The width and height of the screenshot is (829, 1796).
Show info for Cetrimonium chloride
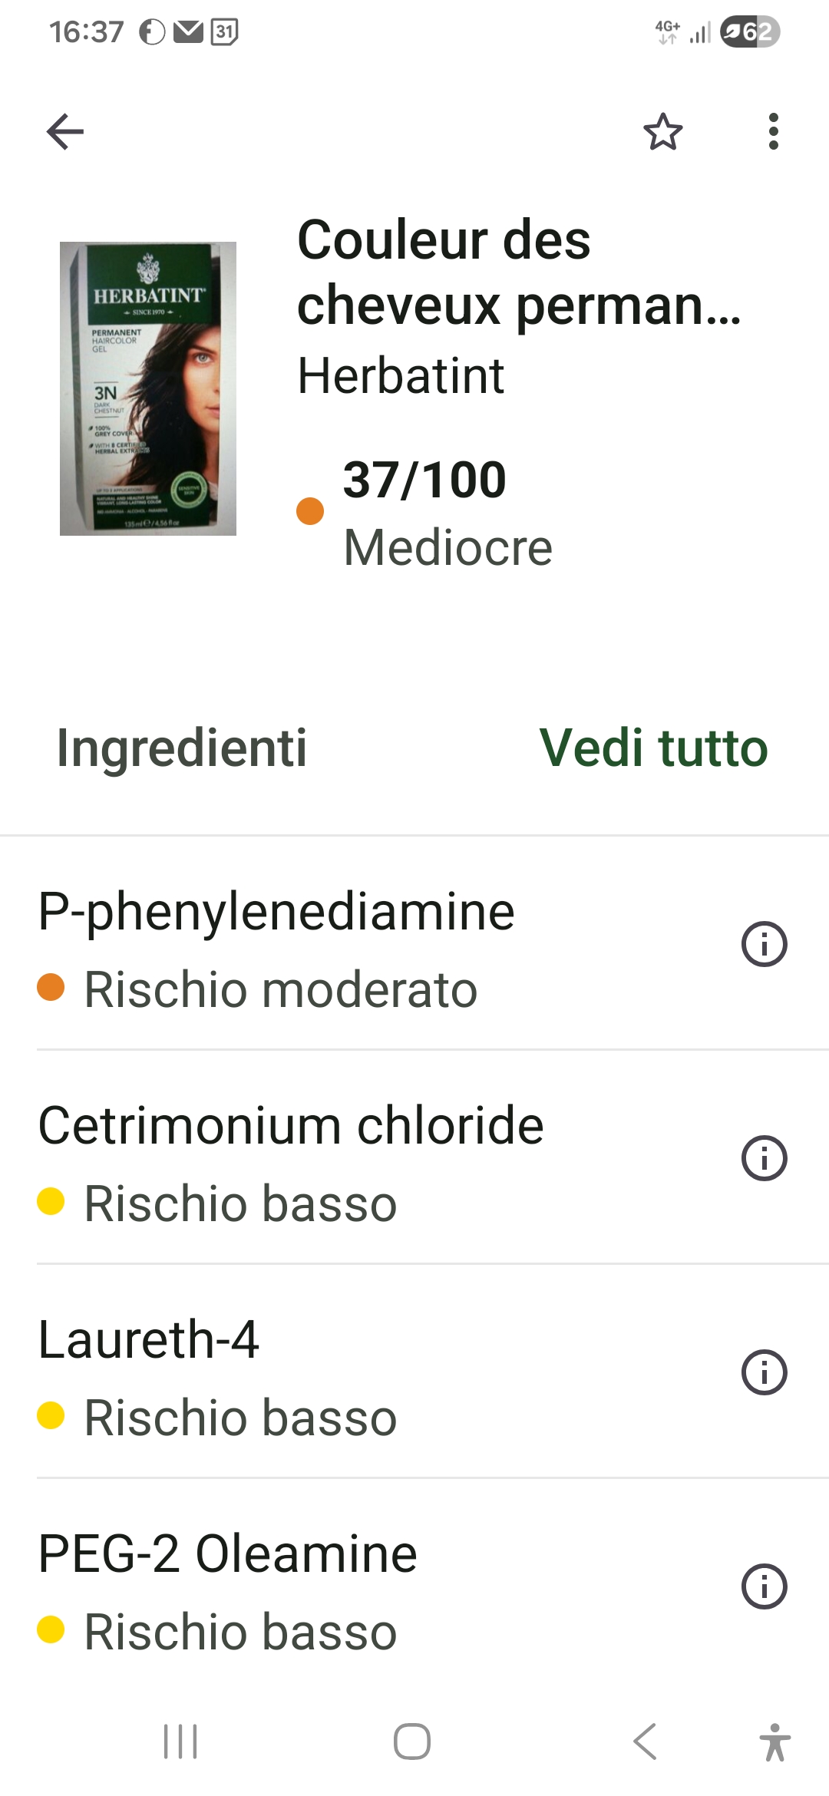[x=764, y=1157]
